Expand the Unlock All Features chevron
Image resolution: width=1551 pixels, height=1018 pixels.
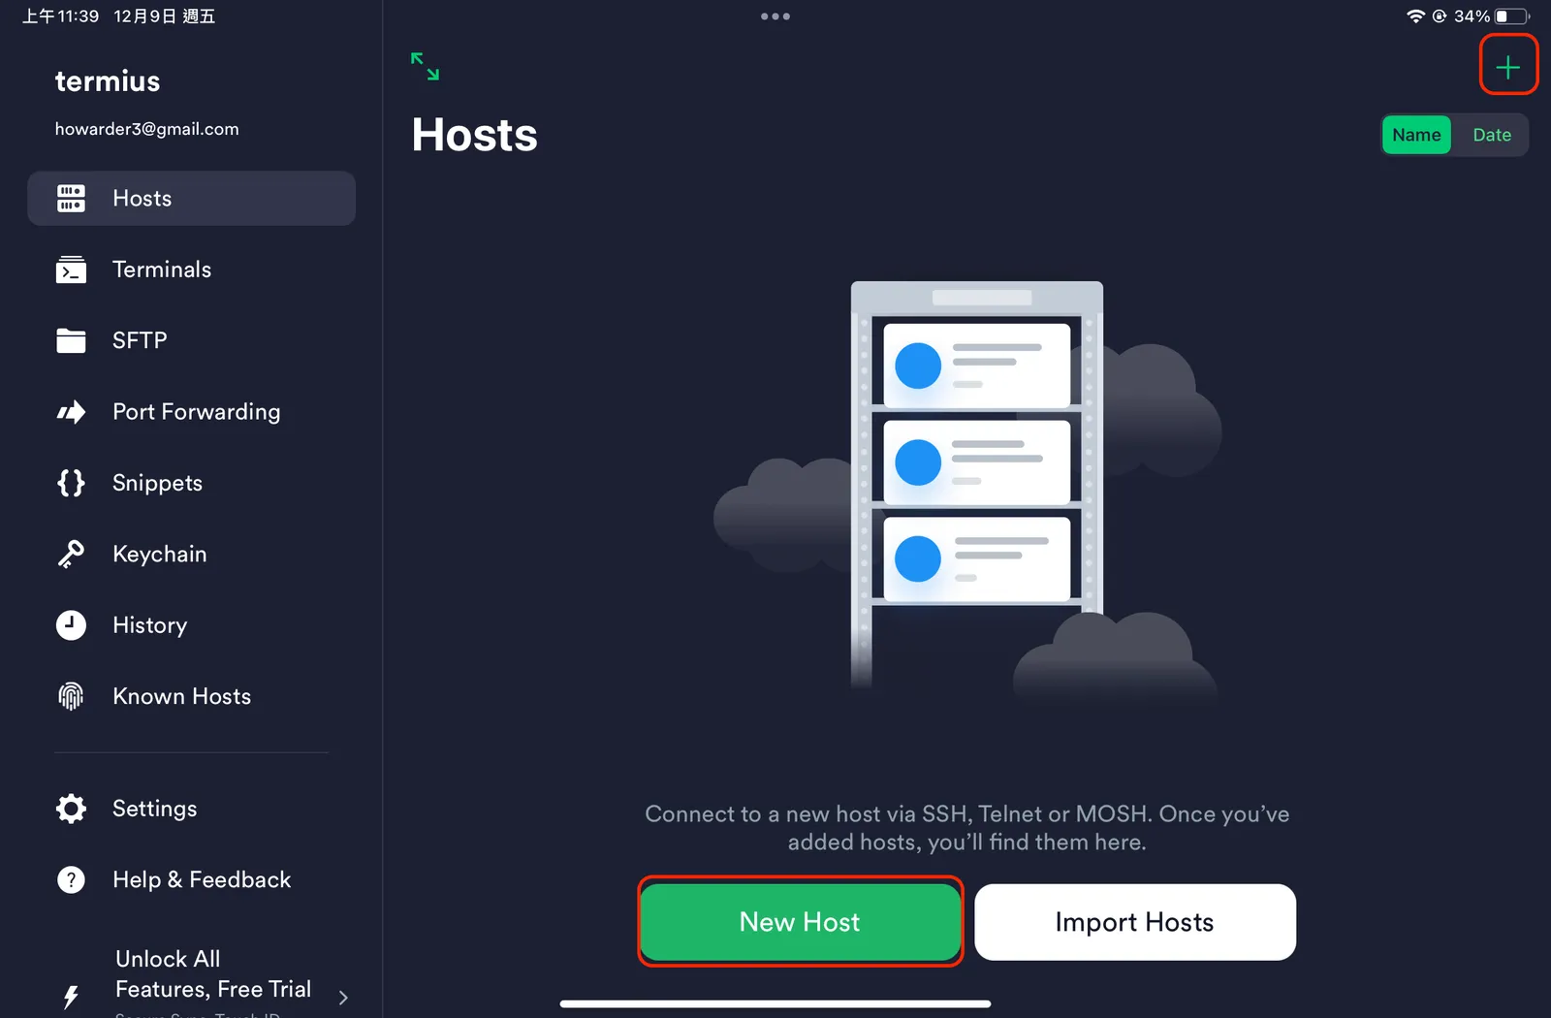coord(343,997)
